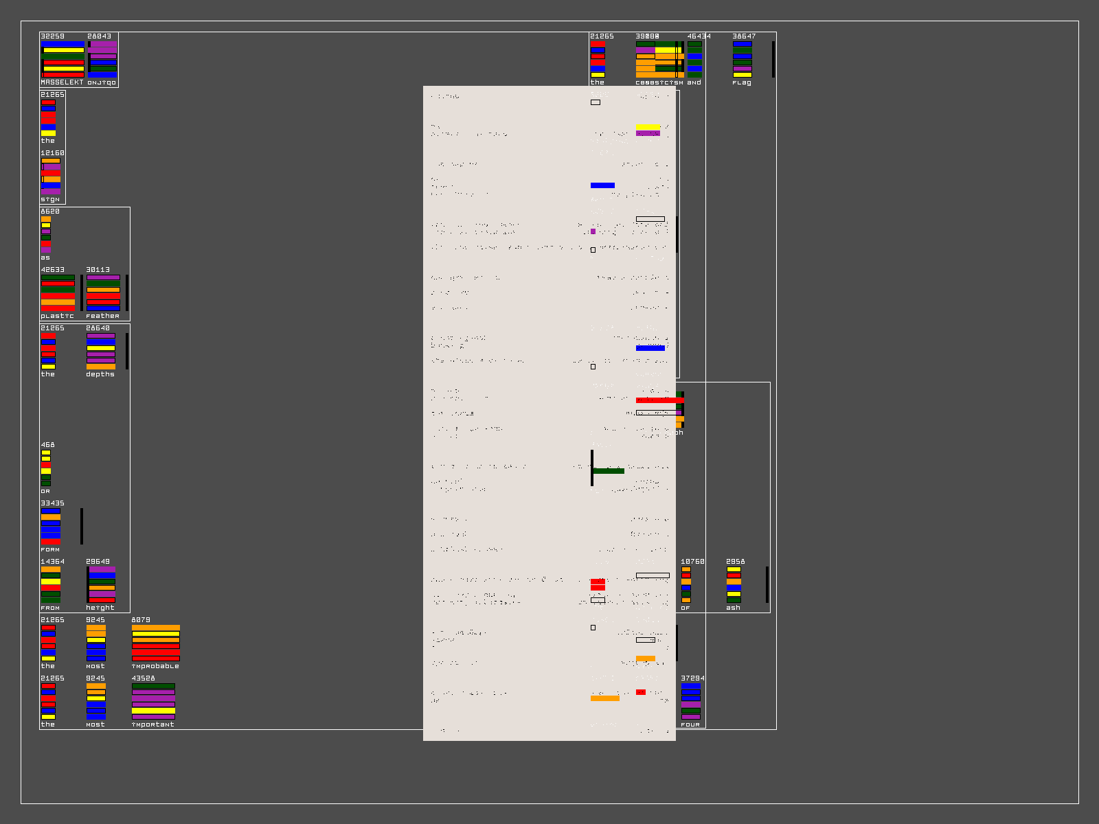Click the 'improbable' bar stack

[156, 643]
